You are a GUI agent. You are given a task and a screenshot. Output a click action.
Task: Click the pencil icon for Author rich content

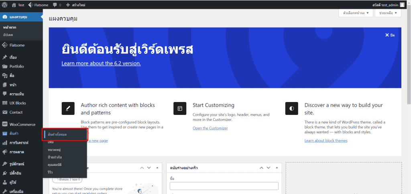click(x=68, y=108)
